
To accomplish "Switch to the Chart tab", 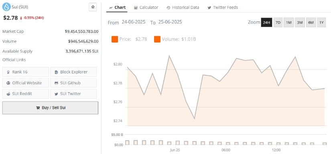I will (x=118, y=7).
